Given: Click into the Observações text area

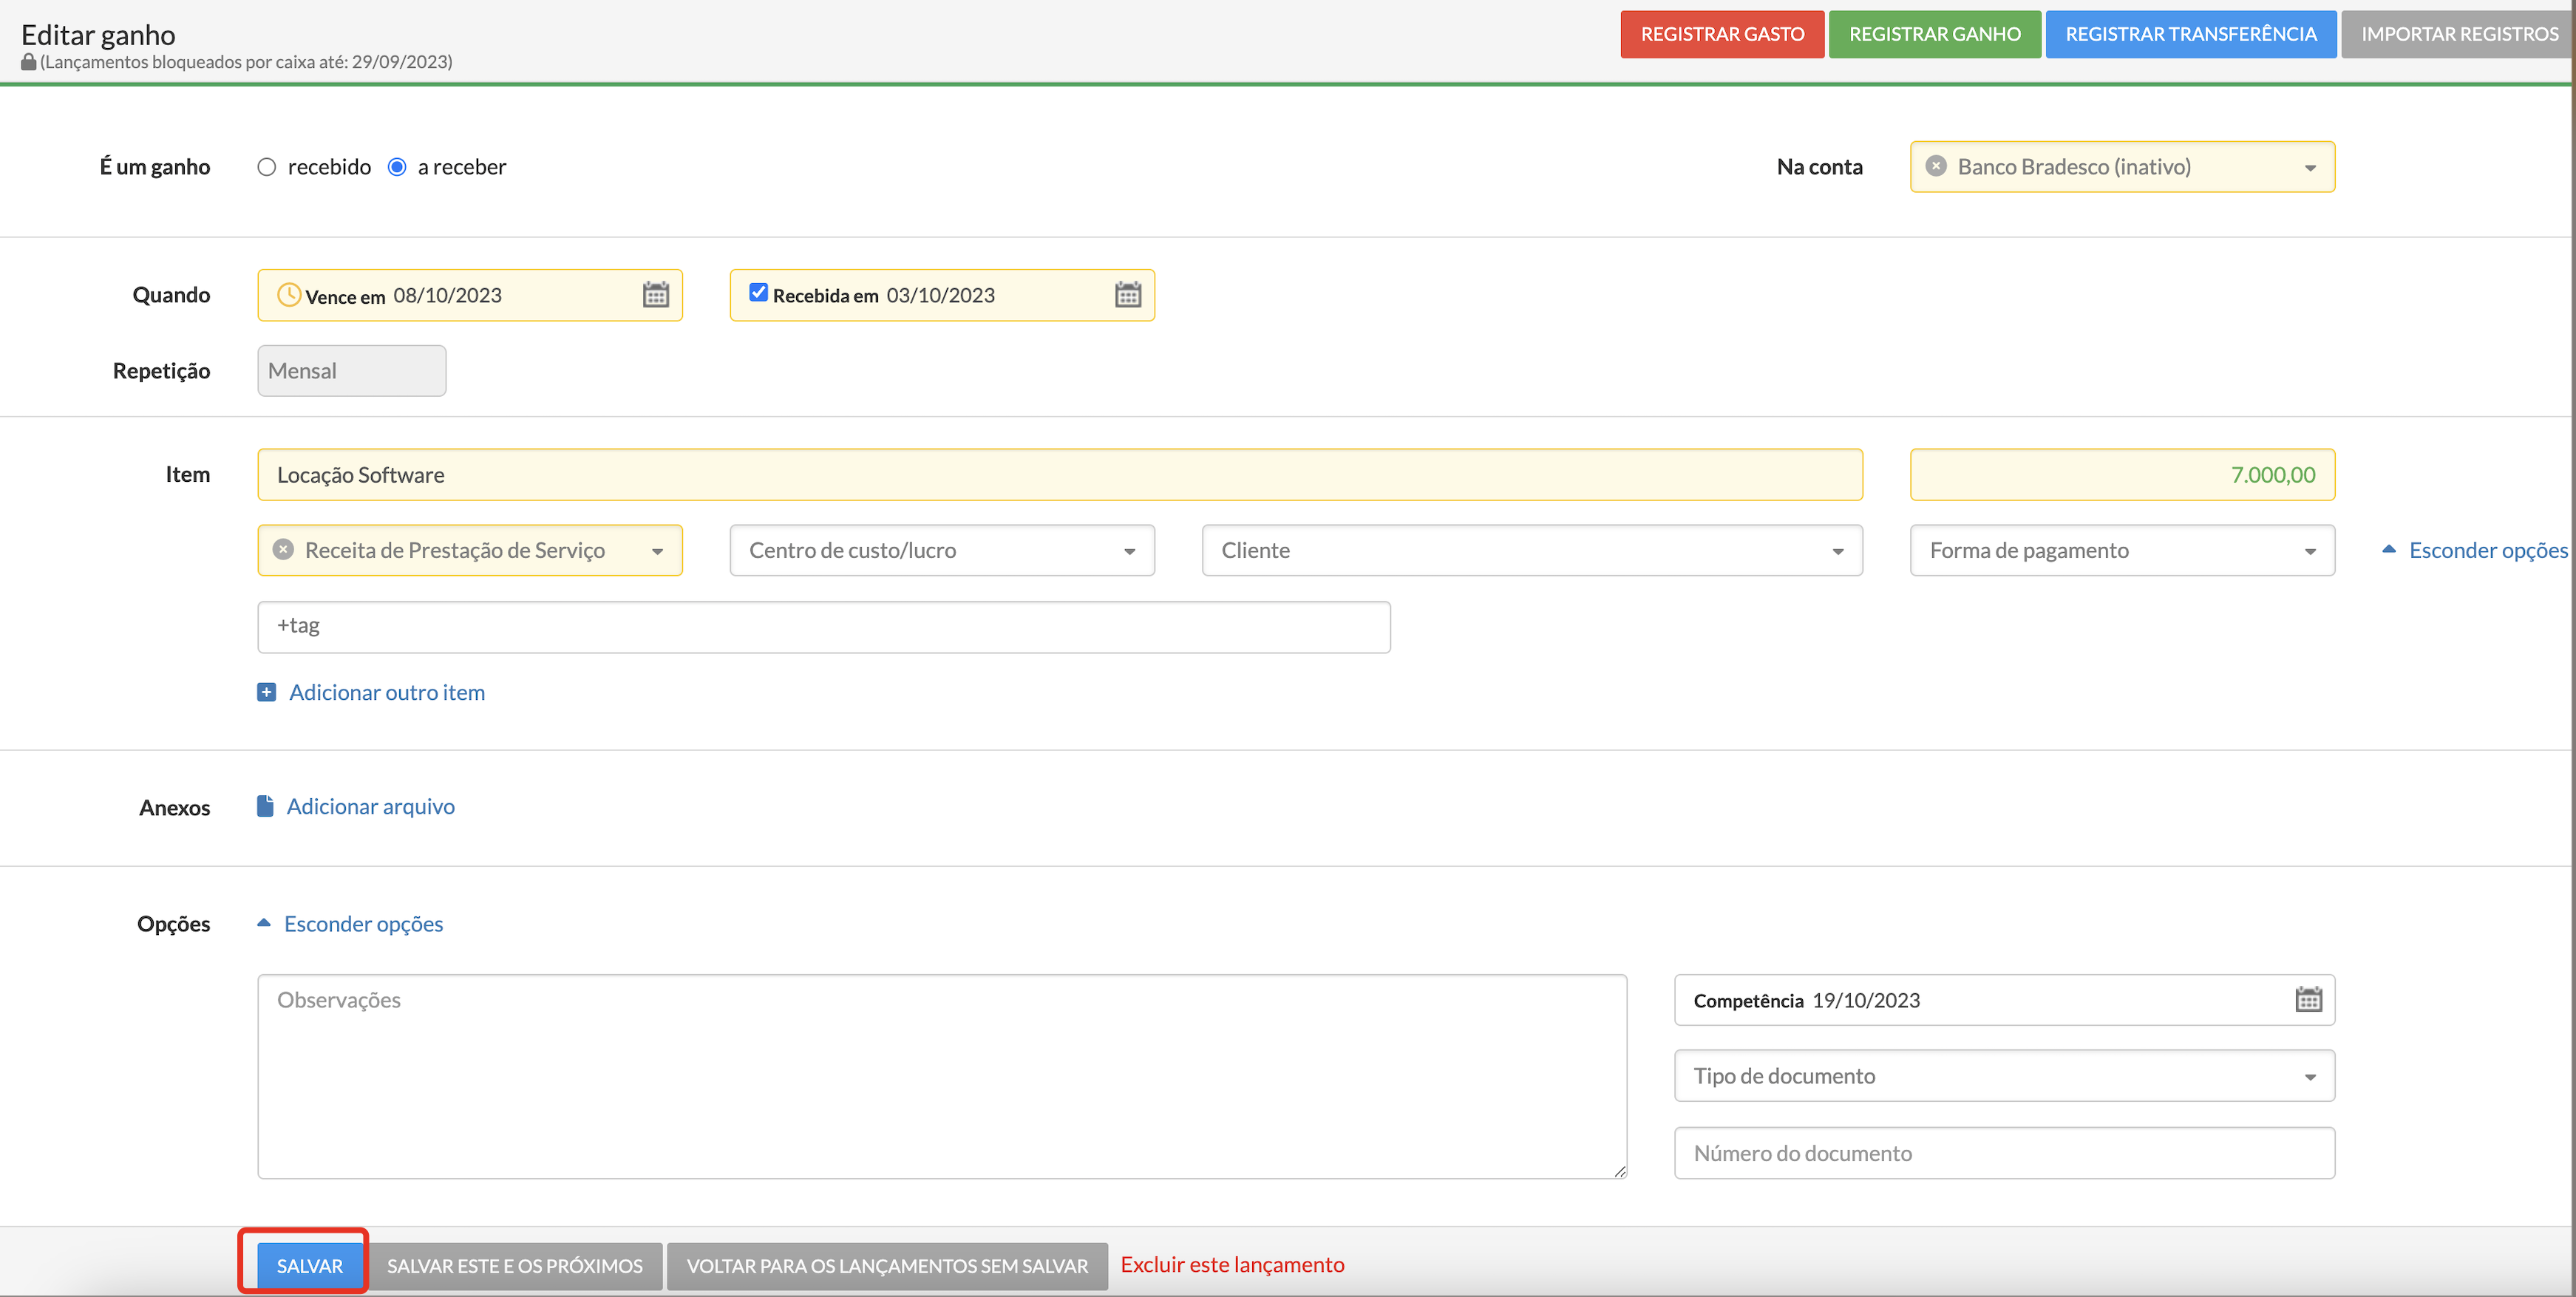Looking at the screenshot, I should tap(941, 1076).
